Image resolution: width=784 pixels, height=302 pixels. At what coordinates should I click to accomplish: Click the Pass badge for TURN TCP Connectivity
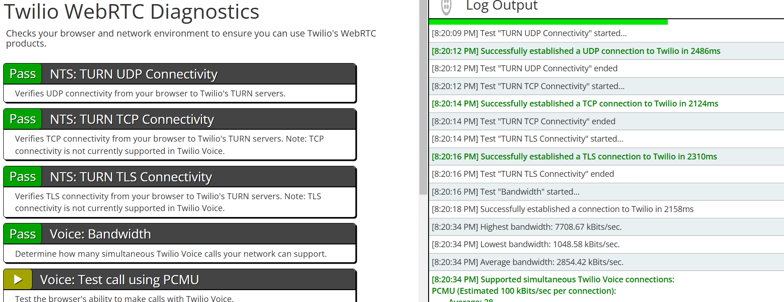[x=23, y=119]
